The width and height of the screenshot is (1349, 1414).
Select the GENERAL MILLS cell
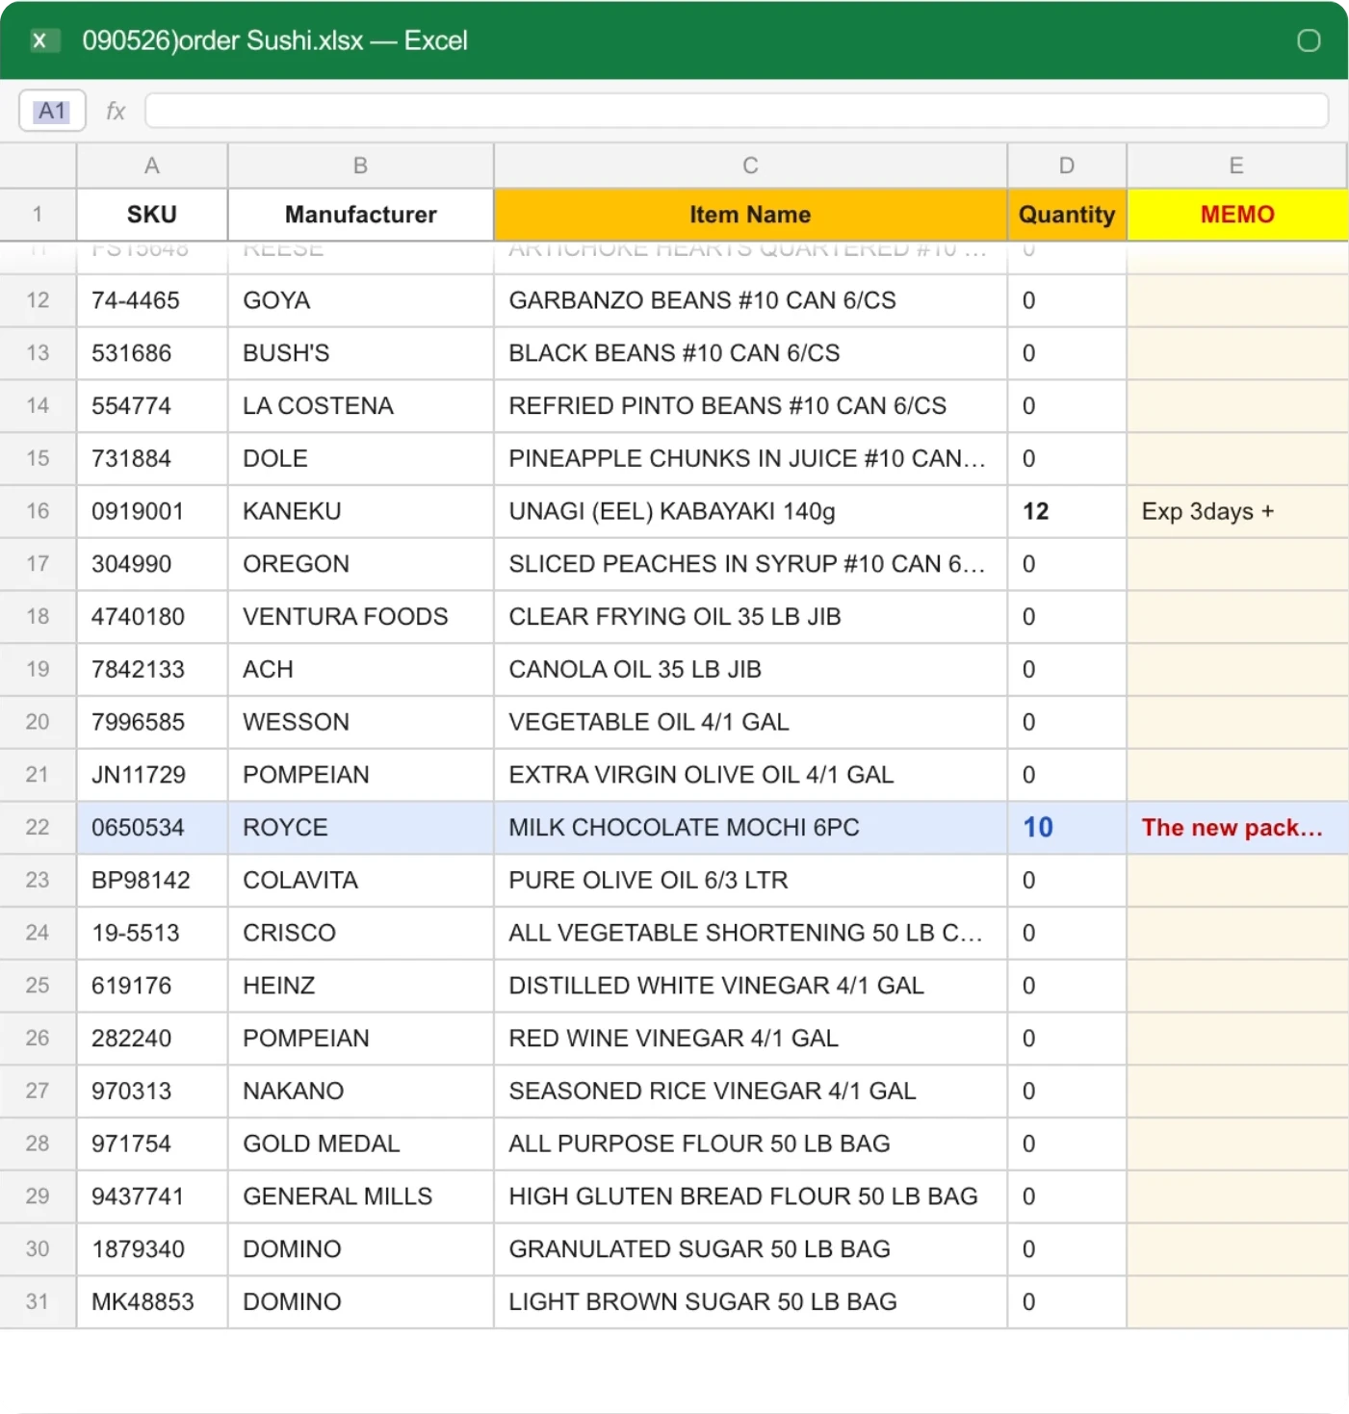pyautogui.click(x=361, y=1196)
